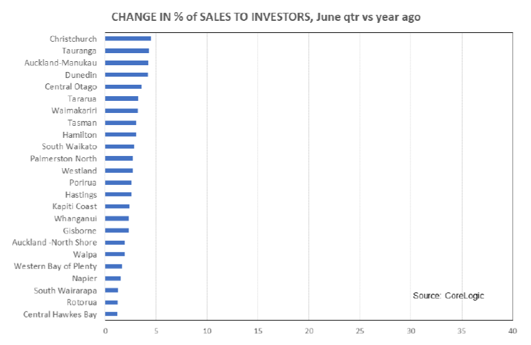The width and height of the screenshot is (531, 345).
Task: Select the Tararua label
Action: pos(82,99)
